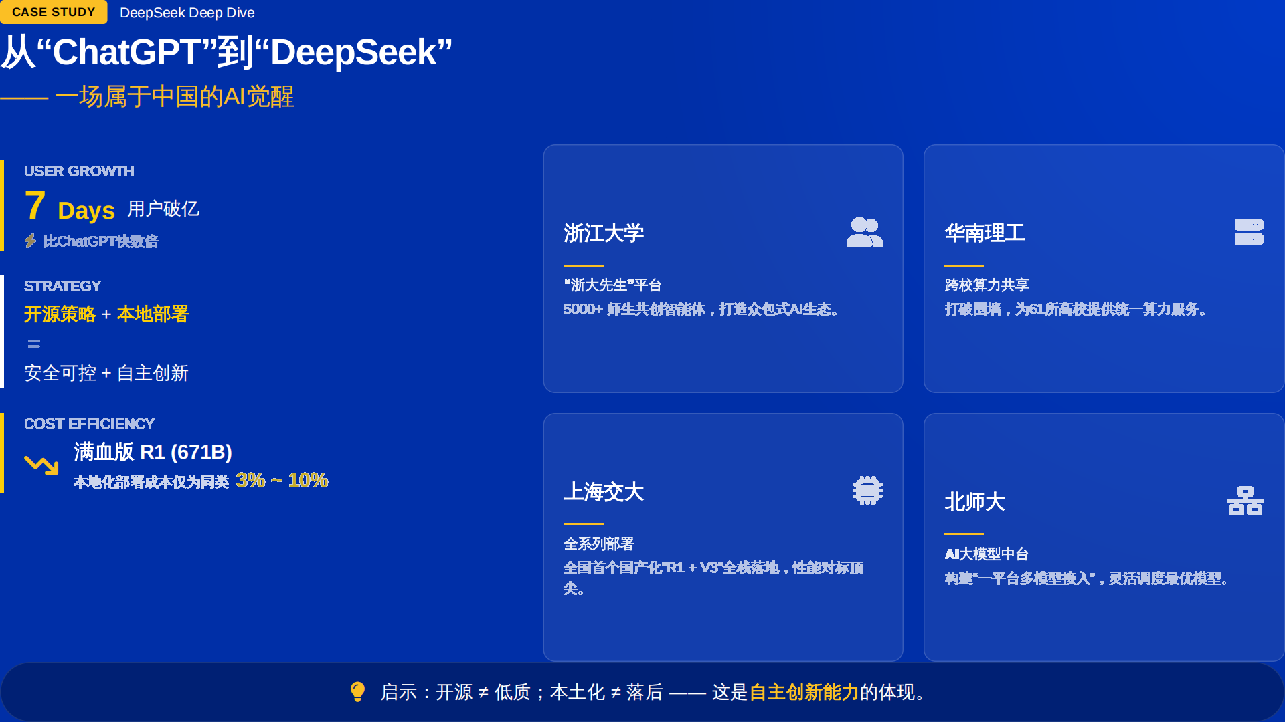Click the people icon on the 浙江大学 card

(864, 232)
